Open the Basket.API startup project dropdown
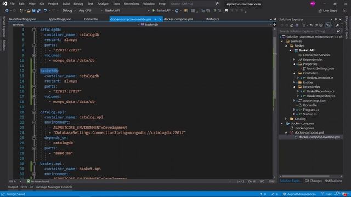Viewport: 351px width, 197px height. coord(127,11)
